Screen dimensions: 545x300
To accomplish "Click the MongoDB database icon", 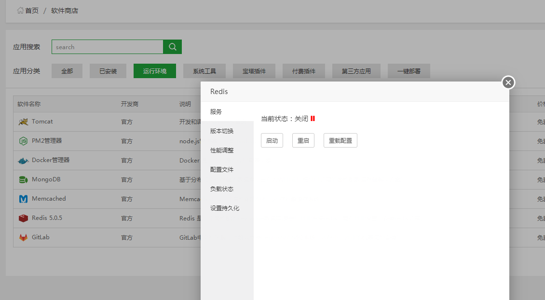I will (23, 180).
